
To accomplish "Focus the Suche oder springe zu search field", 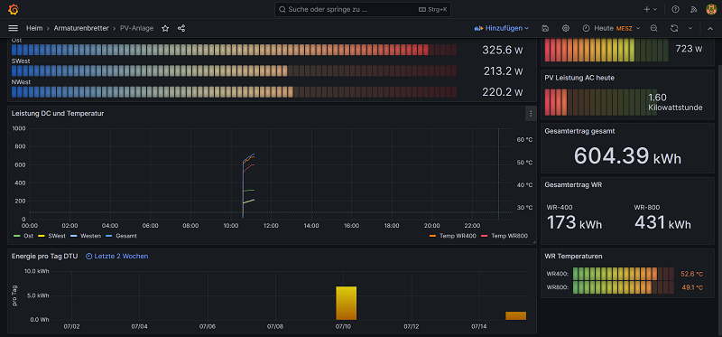I will (x=363, y=9).
